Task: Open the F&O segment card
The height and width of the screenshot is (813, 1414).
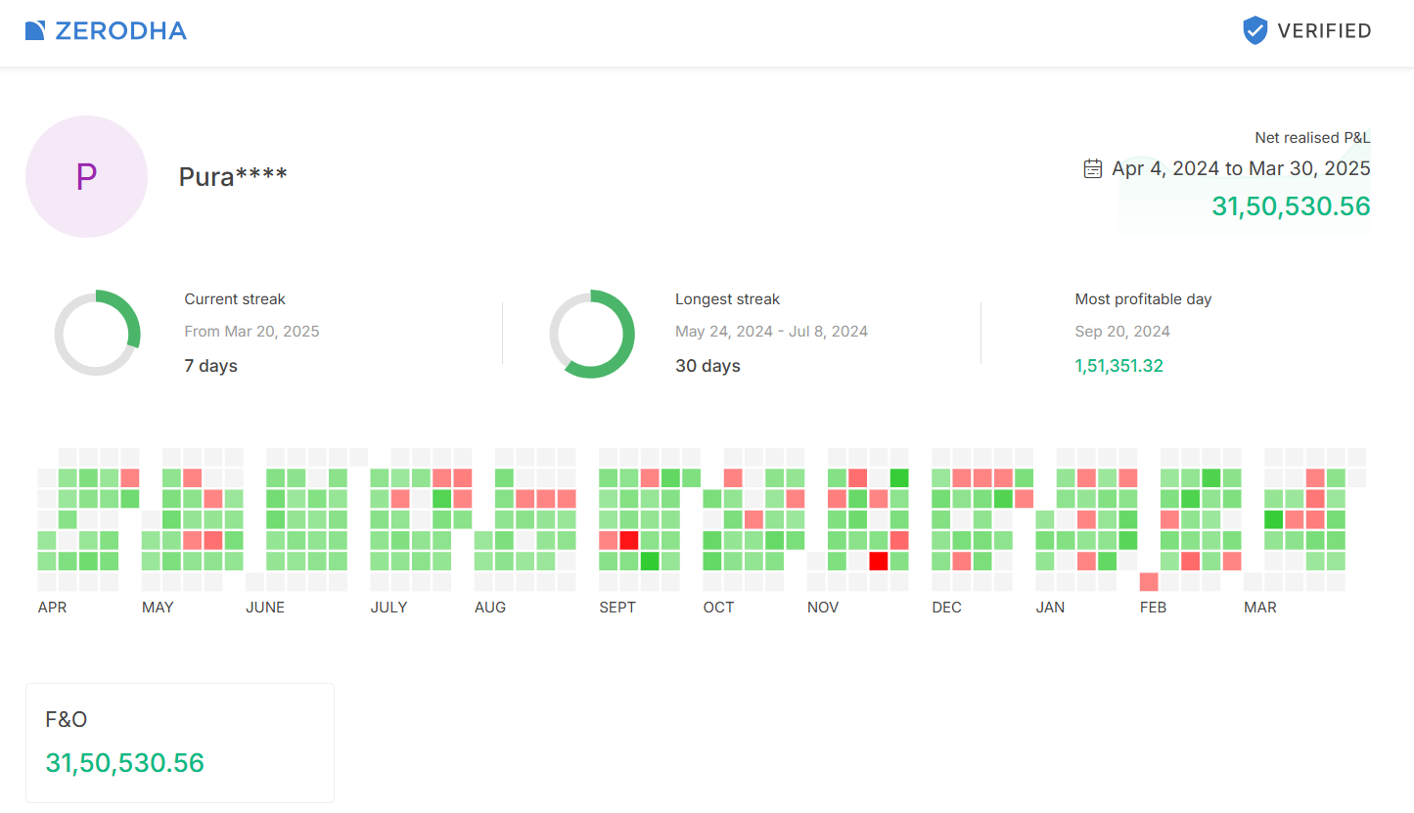Action: coord(180,743)
